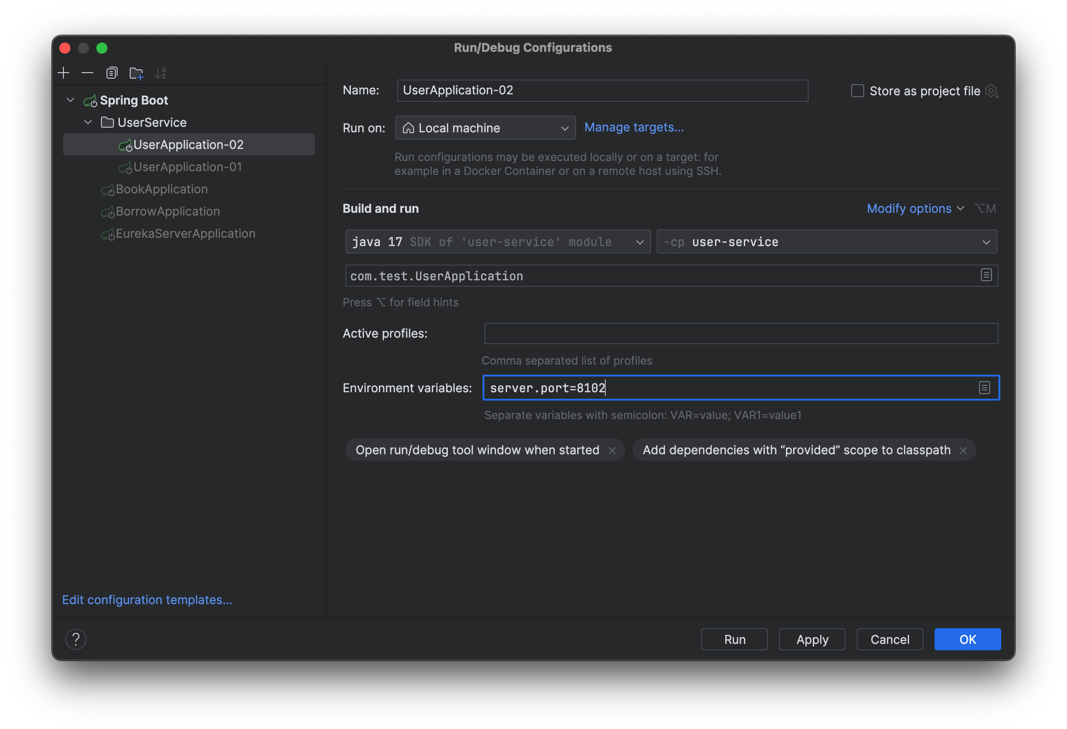Sort configurations alphabetically
This screenshot has height=729, width=1067.
click(x=161, y=73)
